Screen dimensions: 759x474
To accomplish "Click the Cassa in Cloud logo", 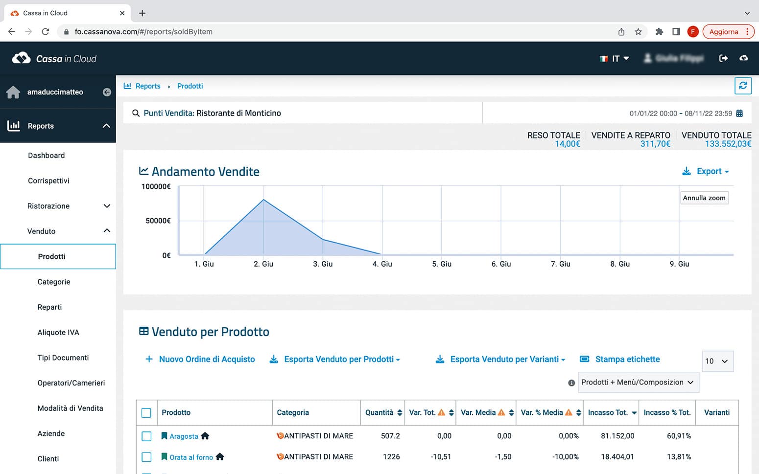I will pyautogui.click(x=54, y=59).
